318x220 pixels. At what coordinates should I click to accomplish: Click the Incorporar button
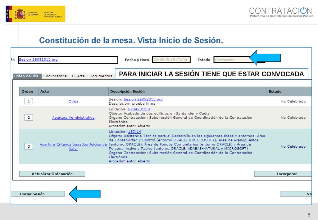(x=283, y=174)
